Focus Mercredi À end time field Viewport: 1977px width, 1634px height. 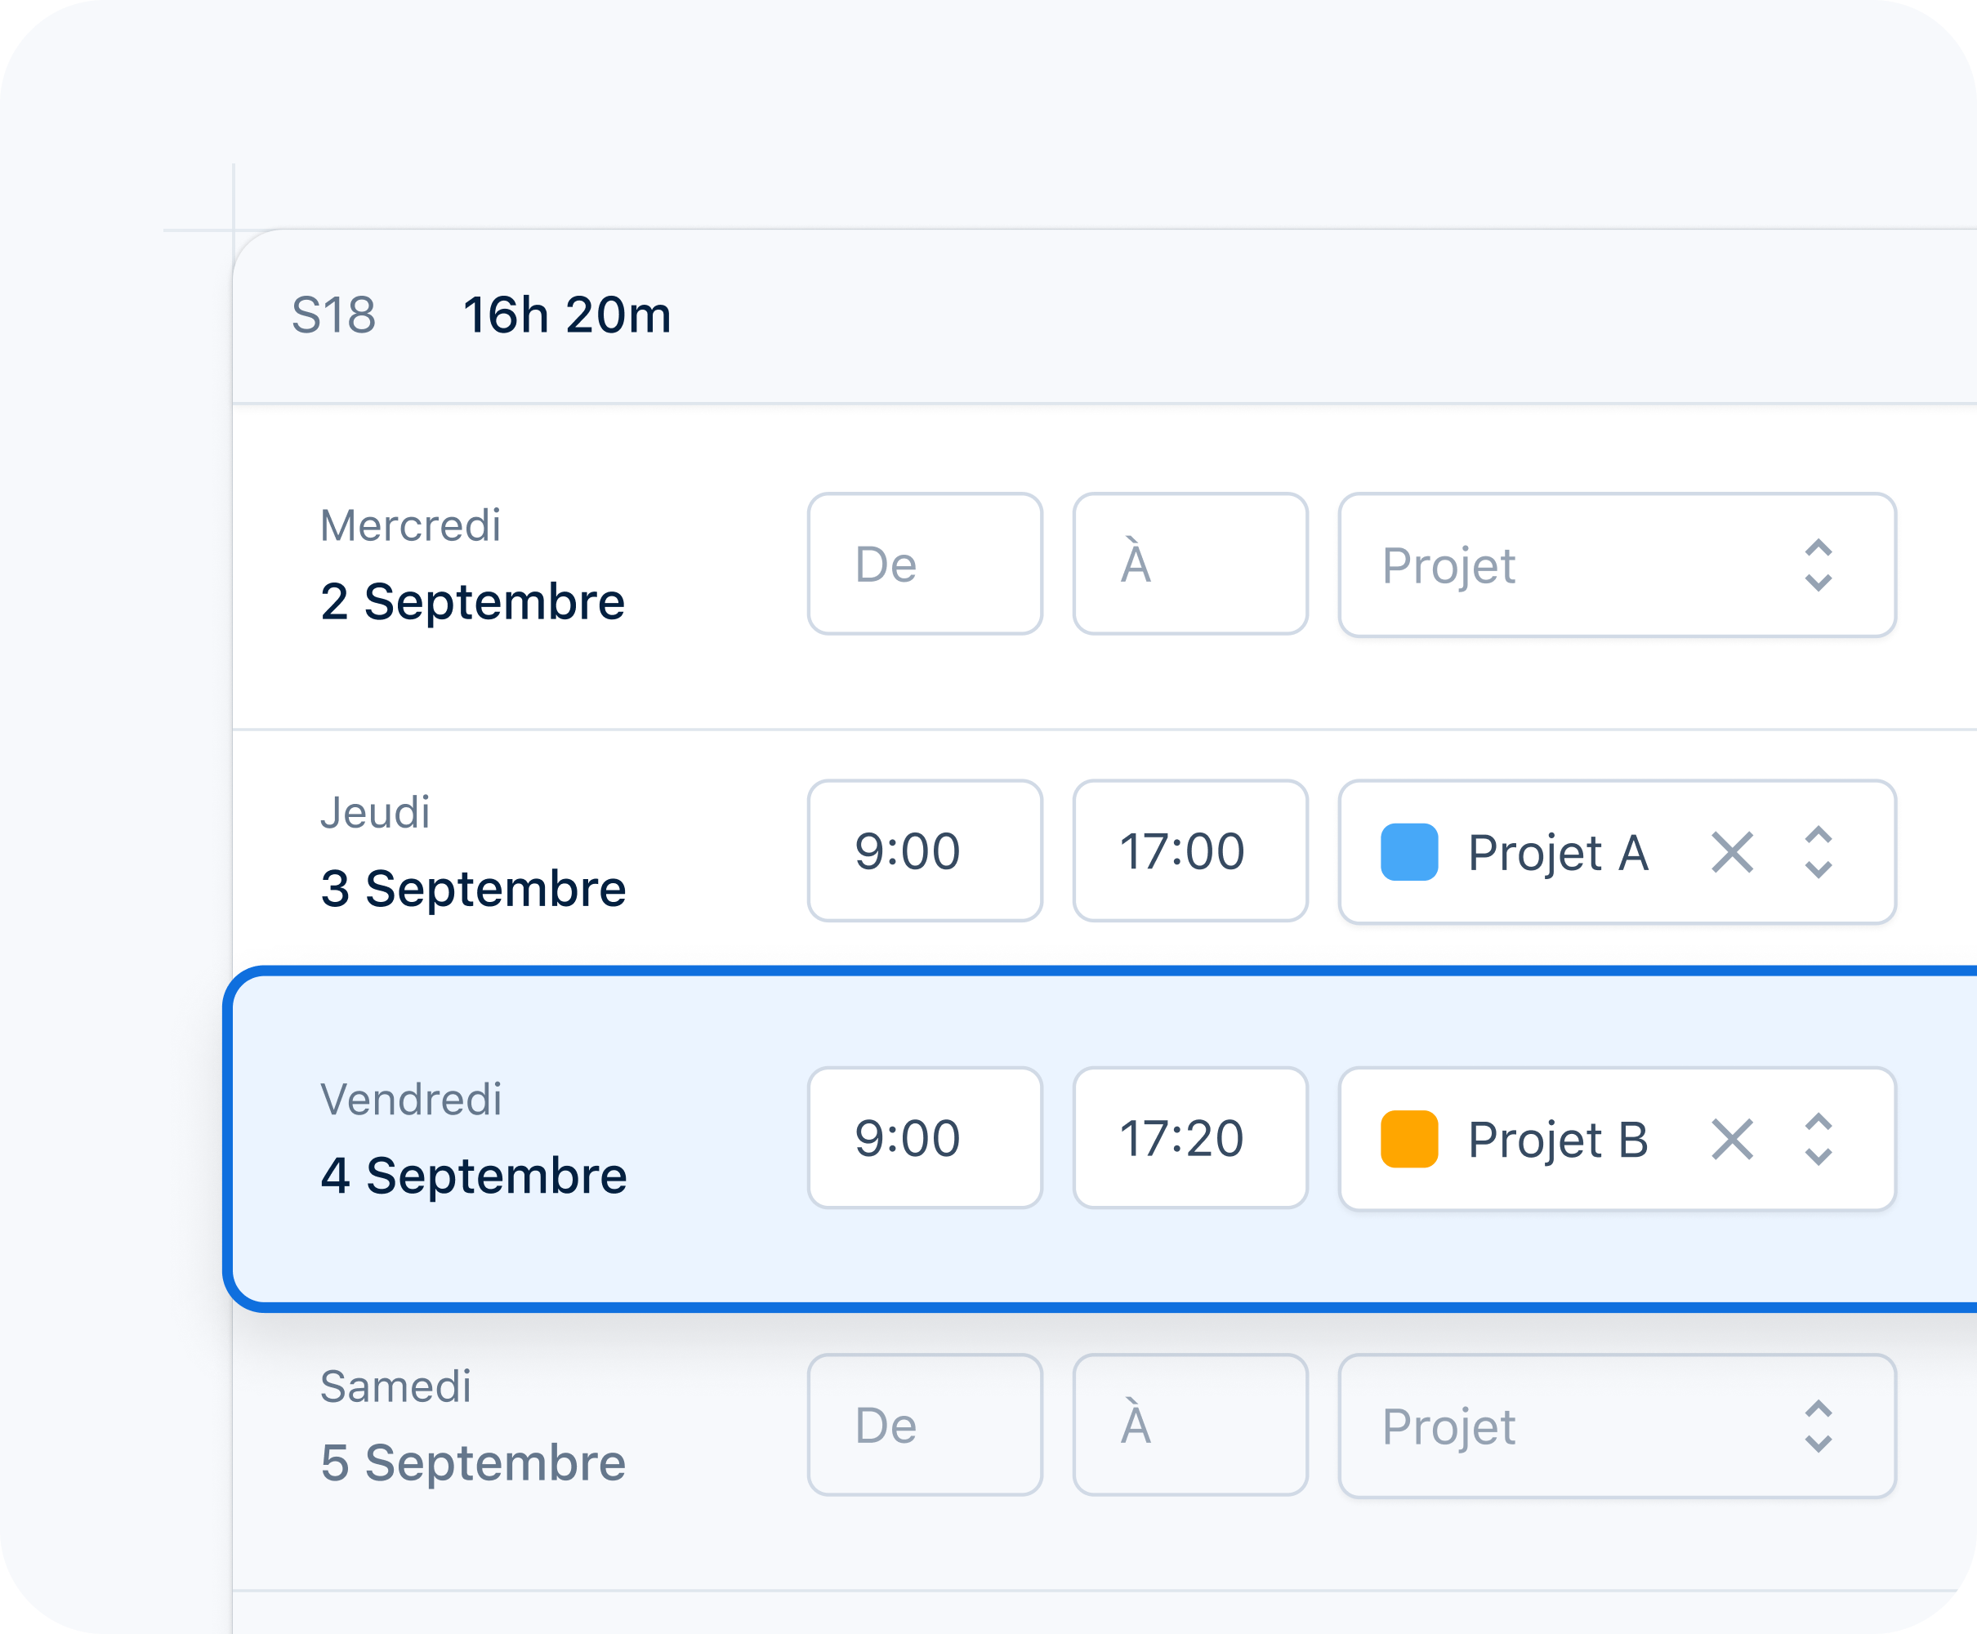pos(1189,565)
